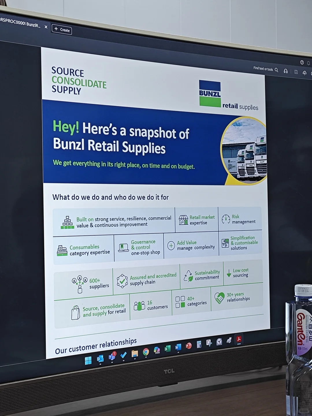The height and width of the screenshot is (416, 312).
Task: Open File Explorer from the taskbar
Action: point(135,354)
